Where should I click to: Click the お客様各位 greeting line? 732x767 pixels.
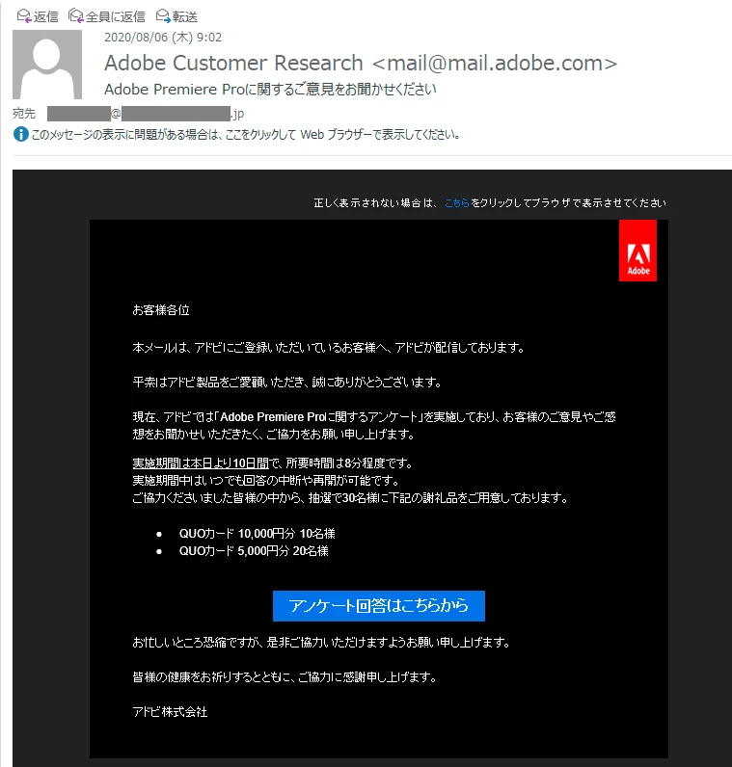coord(161,310)
